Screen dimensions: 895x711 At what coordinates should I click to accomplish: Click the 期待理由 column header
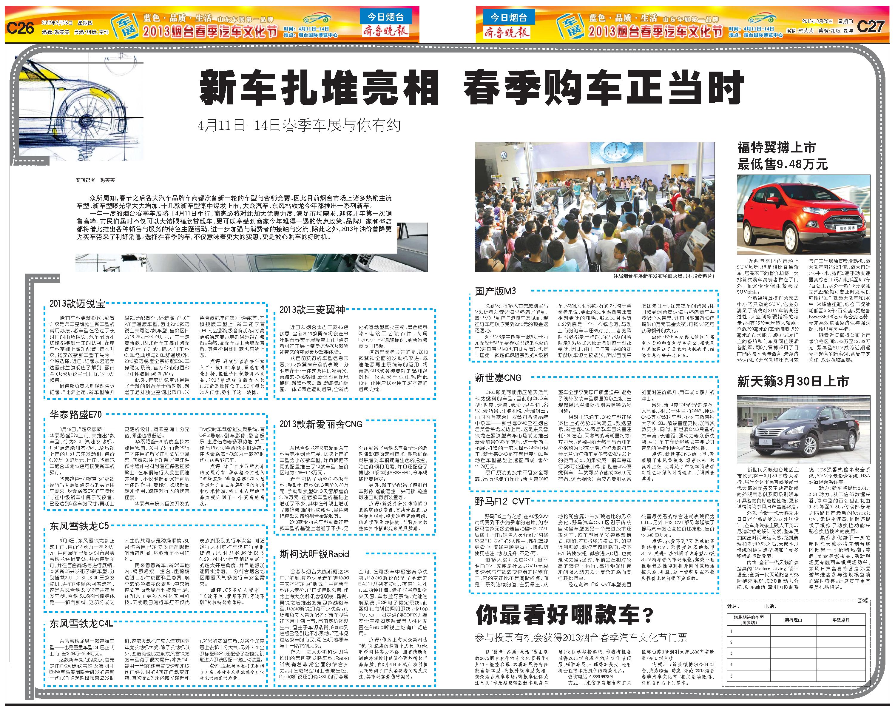793,620
